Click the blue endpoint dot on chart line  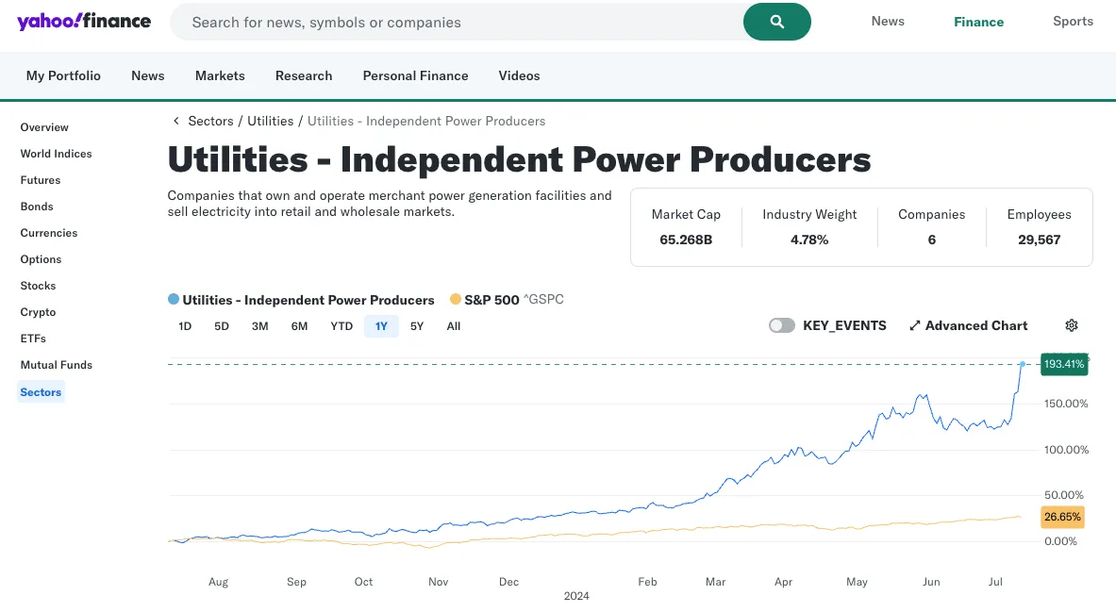pyautogui.click(x=1022, y=364)
